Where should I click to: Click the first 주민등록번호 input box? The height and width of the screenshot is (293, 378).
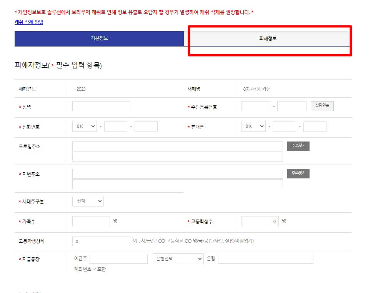tap(256, 106)
